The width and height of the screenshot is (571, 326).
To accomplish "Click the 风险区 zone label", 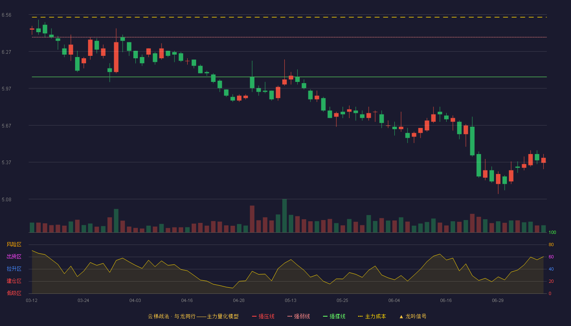I will pyautogui.click(x=14, y=244).
